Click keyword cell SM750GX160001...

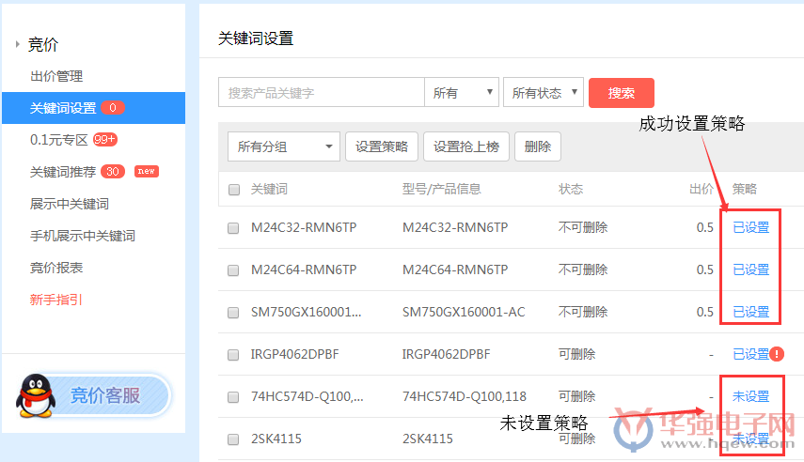307,312
